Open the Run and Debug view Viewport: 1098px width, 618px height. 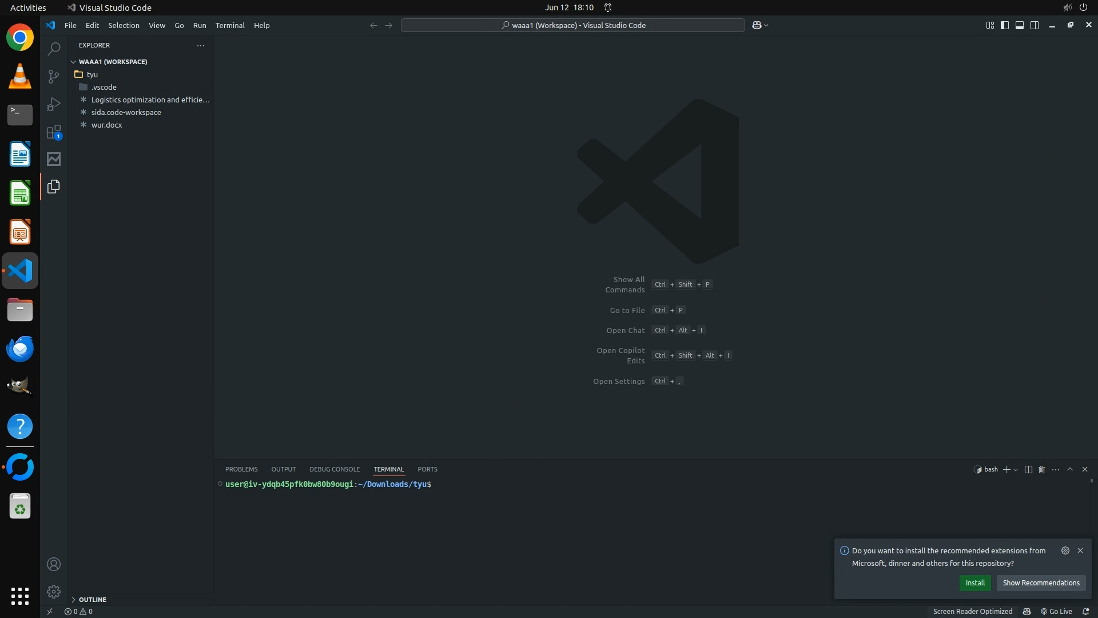point(54,104)
